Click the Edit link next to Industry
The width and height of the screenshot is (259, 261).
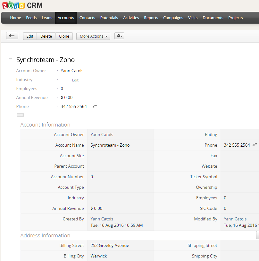(75, 80)
